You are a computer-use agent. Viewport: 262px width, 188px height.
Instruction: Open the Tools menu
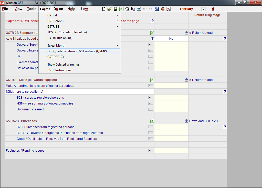pyautogui.click(x=32, y=9)
